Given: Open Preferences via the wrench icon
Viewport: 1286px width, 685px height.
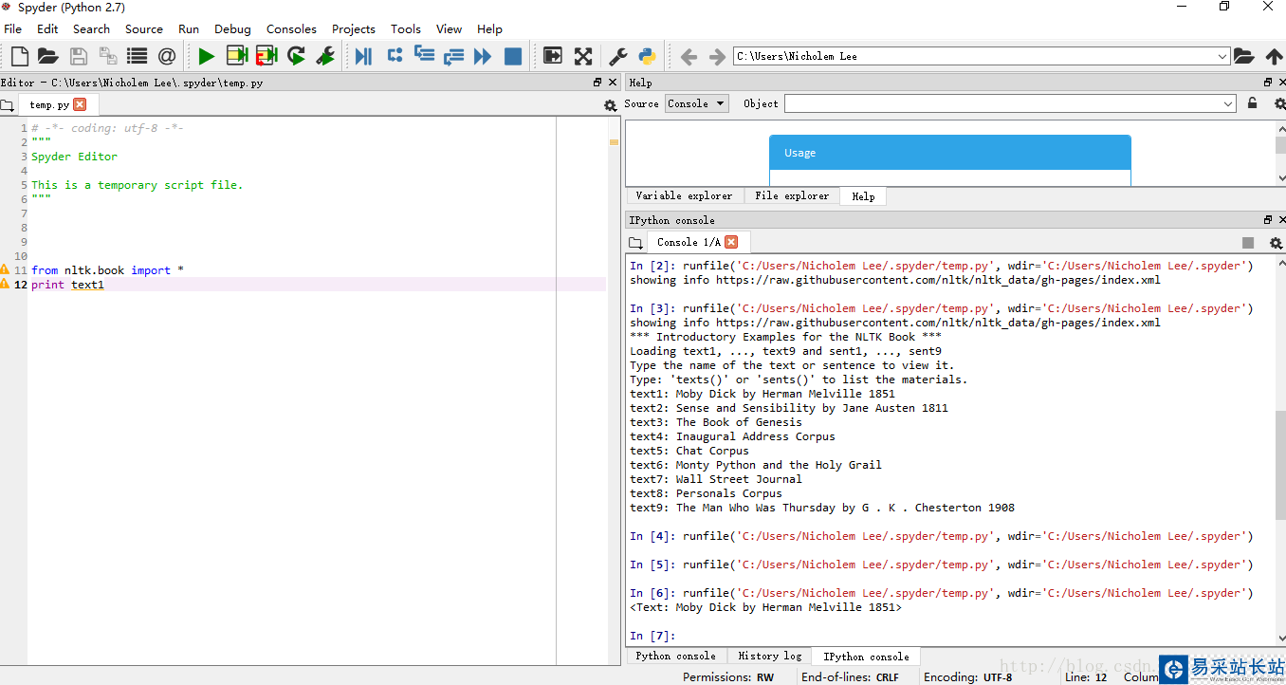Looking at the screenshot, I should [x=617, y=57].
